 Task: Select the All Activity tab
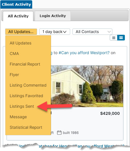tap(18, 16)
